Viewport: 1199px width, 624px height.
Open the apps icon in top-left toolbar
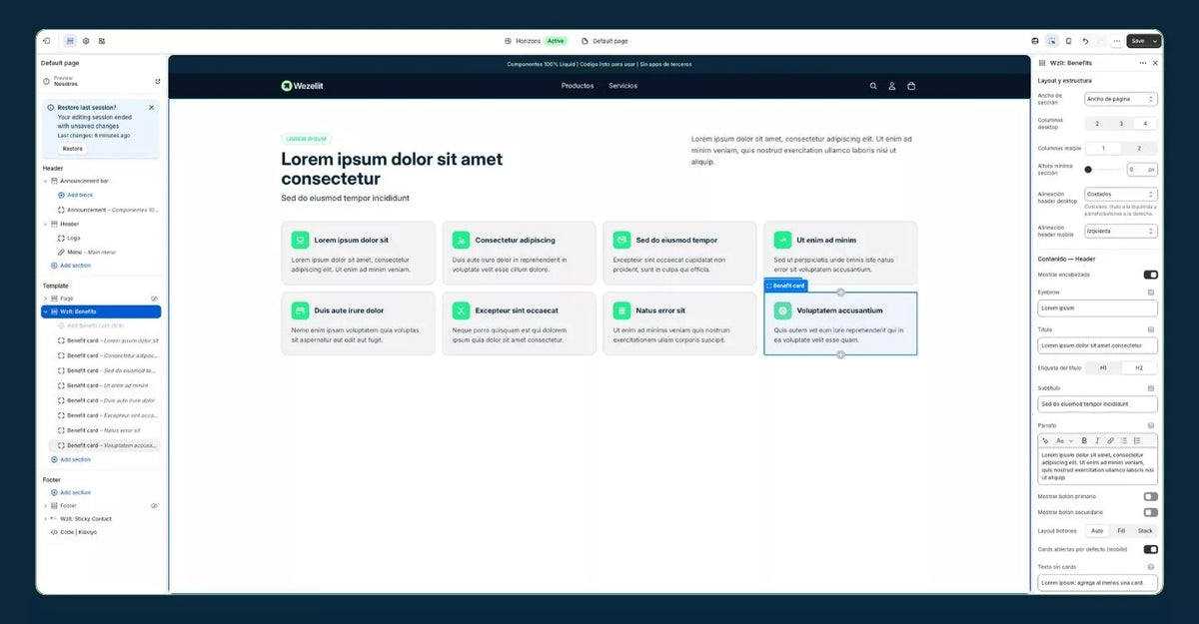(102, 41)
